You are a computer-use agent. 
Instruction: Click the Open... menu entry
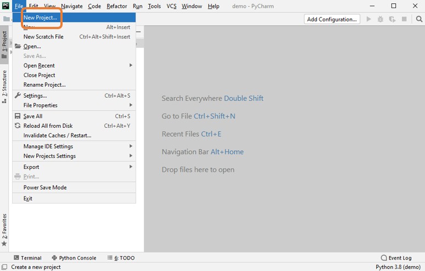click(x=74, y=46)
